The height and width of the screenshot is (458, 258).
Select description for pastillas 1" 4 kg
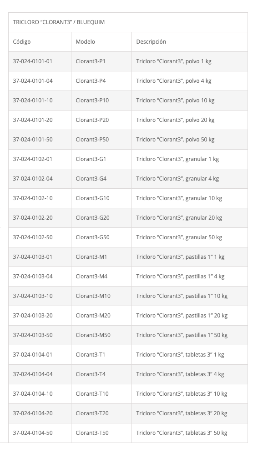pos(180,277)
